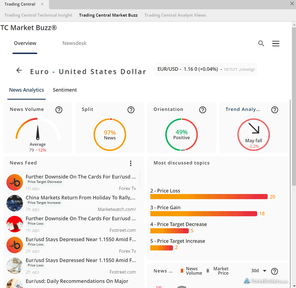This screenshot has height=288, width=296.
Task: Click the Price Loss topic bar
Action: point(208,196)
